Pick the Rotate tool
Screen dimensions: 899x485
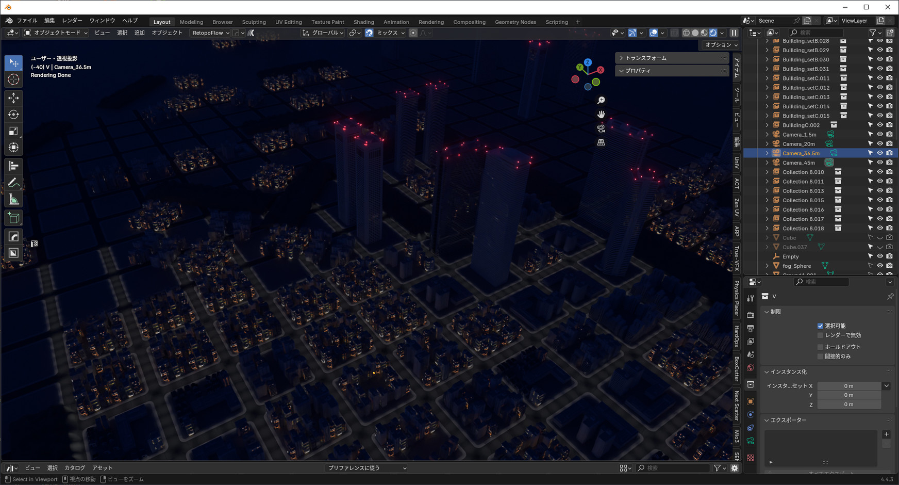pyautogui.click(x=13, y=114)
